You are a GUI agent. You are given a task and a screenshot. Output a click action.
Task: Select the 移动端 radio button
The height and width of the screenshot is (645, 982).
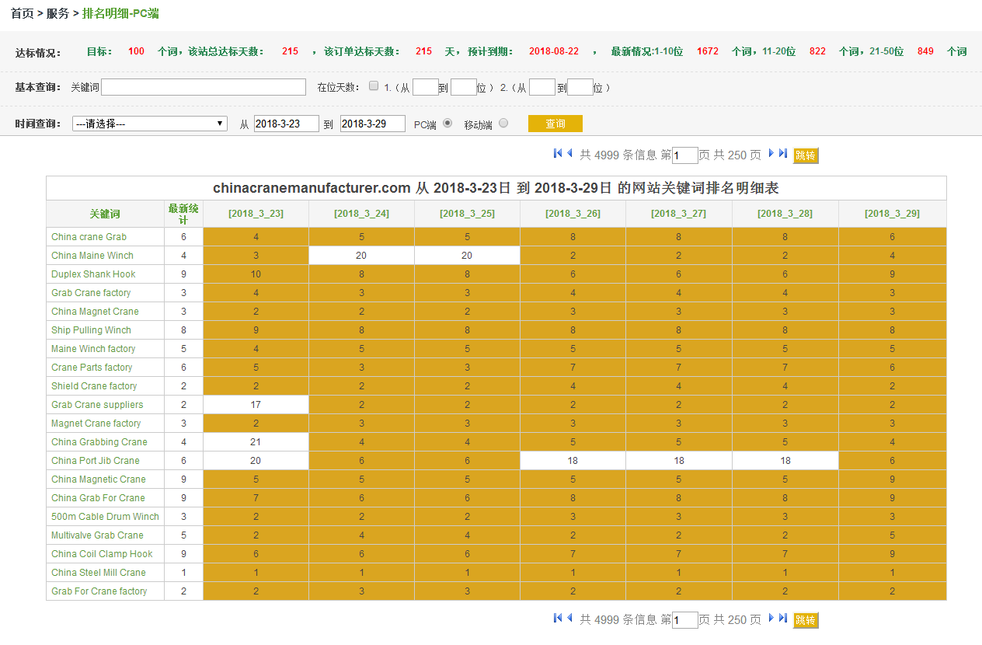503,123
